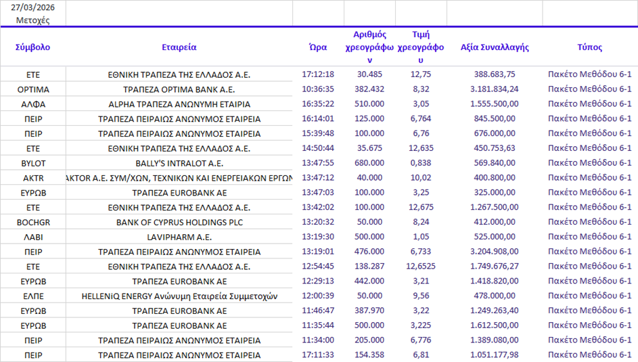Select the ΑΛΦΑ symbol cell
Screen dimensions: 638x362
33,104
